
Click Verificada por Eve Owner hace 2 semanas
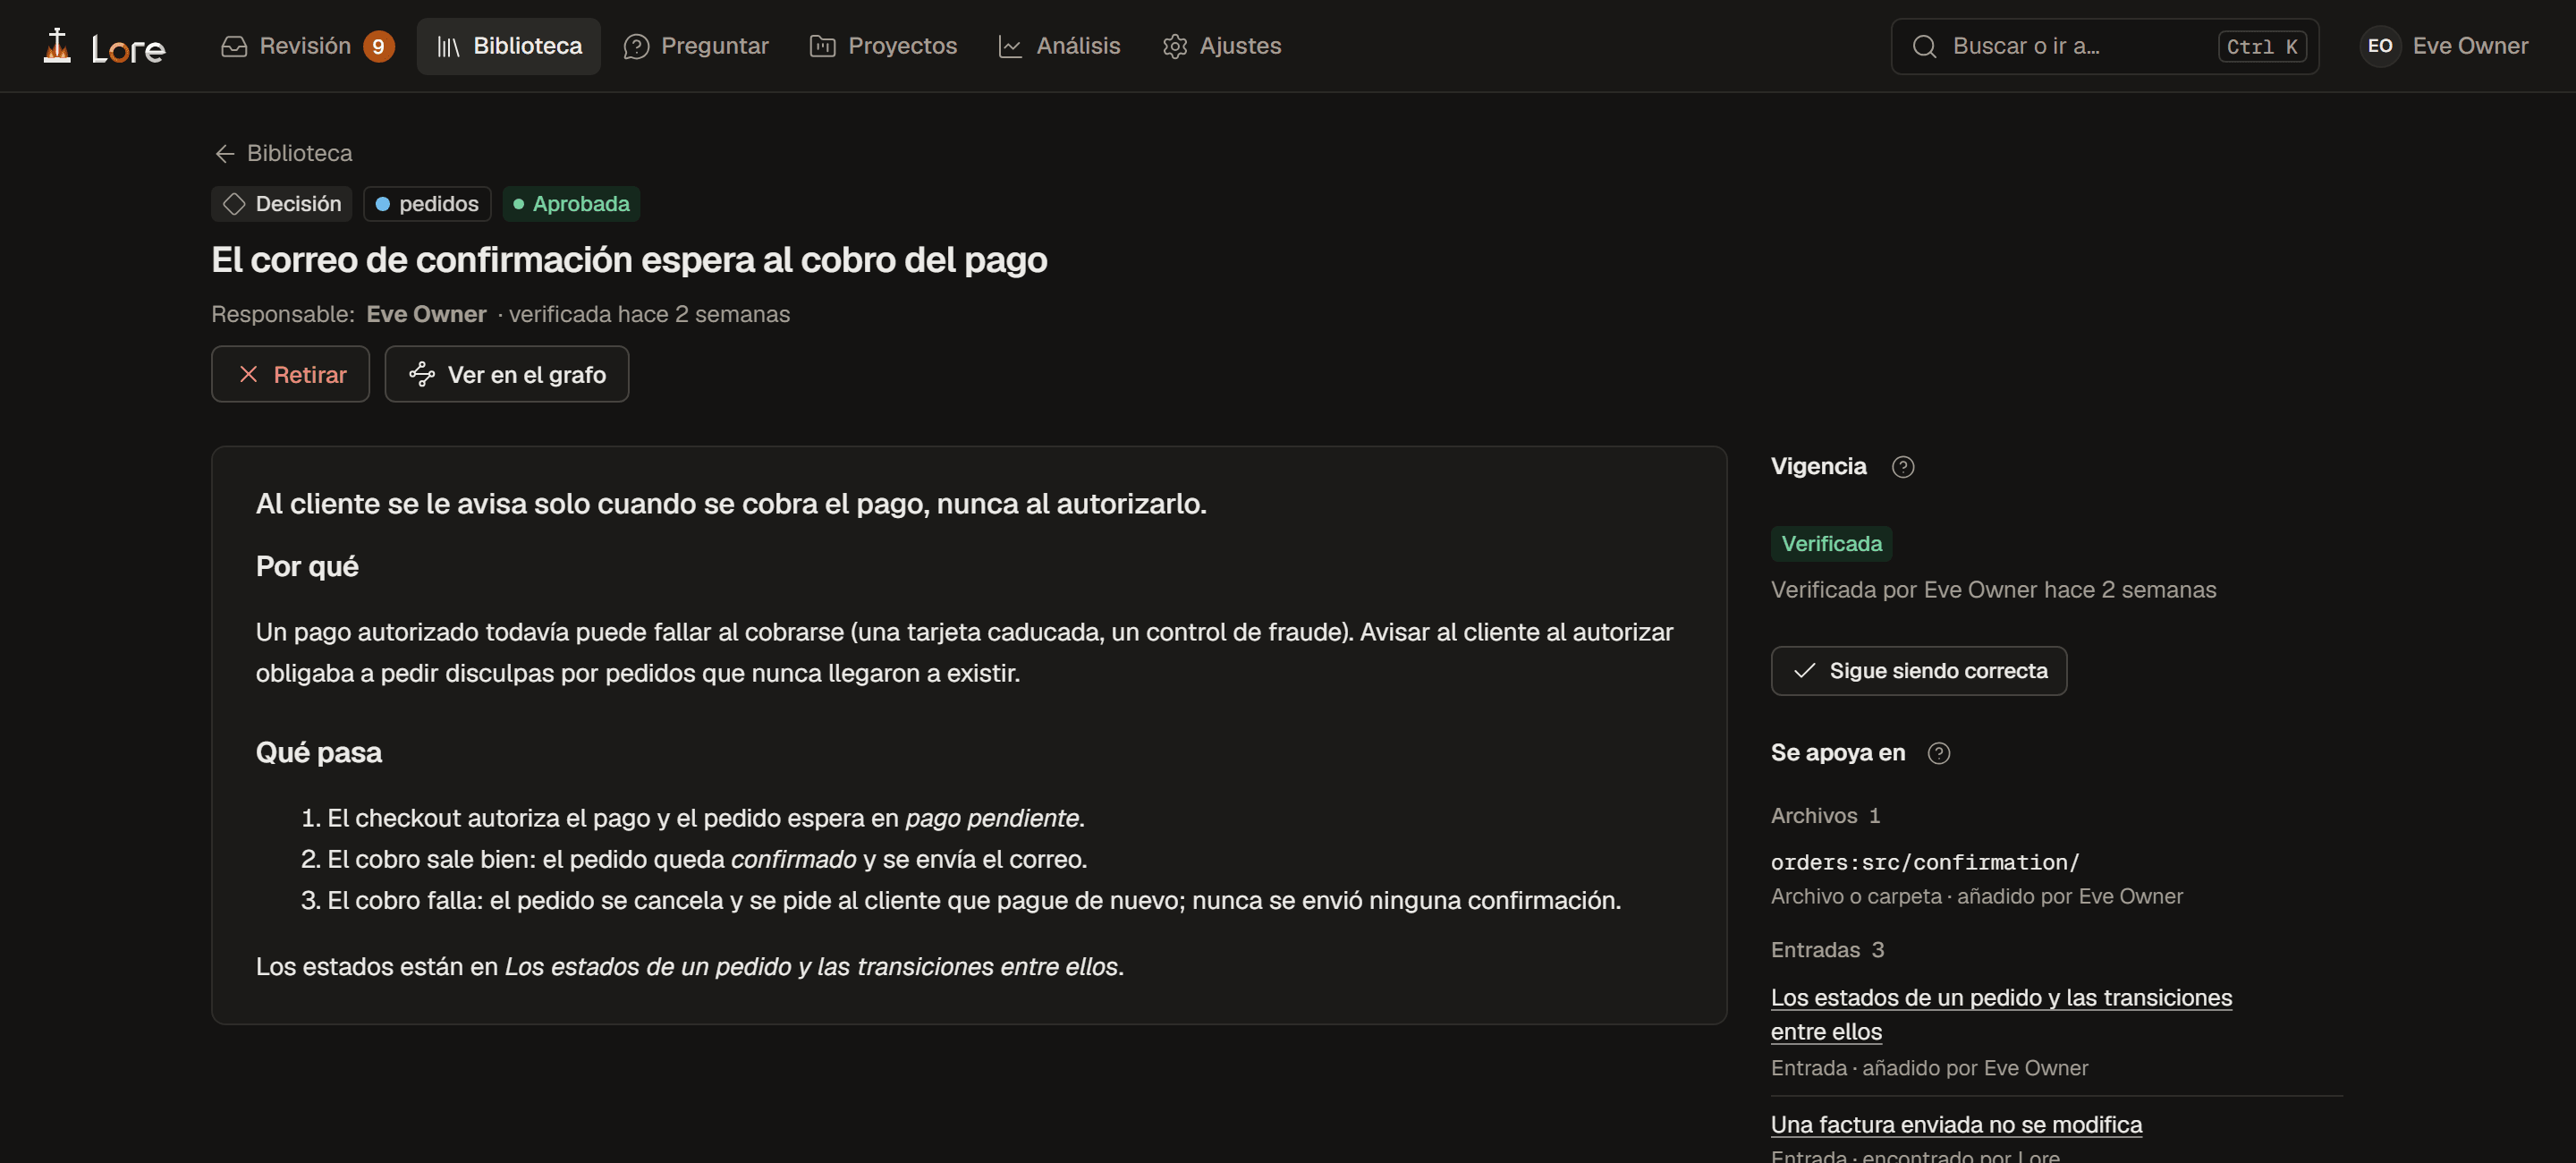1994,590
